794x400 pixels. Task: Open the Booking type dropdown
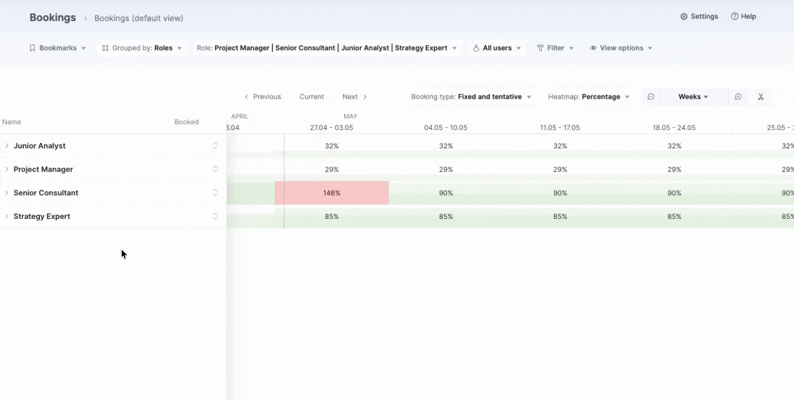tap(471, 97)
